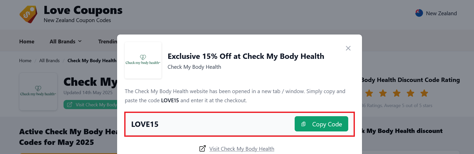Viewport: 474px width, 154px height.
Task: Click the first rating star
Action: coord(369,93)
